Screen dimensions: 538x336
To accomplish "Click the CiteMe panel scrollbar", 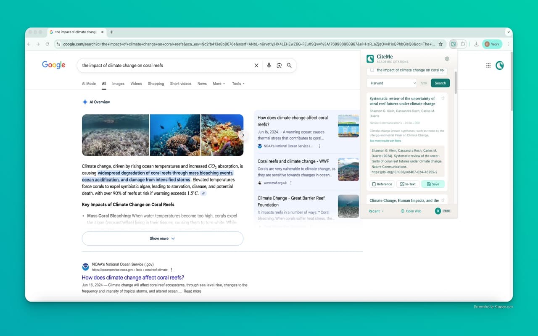I will [x=456, y=83].
